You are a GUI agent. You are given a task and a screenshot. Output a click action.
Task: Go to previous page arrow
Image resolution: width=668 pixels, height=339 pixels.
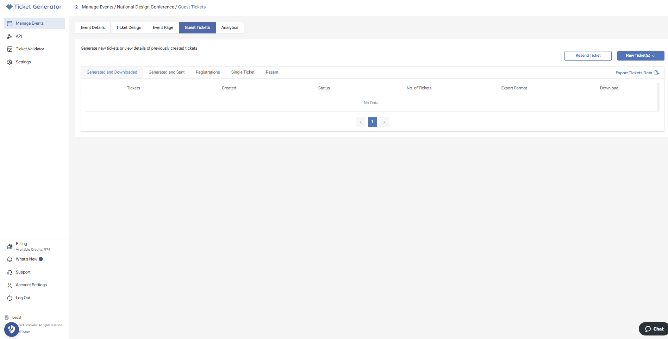[361, 122]
